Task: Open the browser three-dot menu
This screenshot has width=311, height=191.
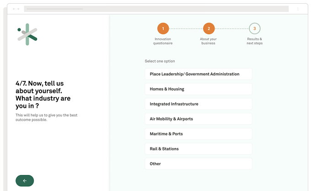Action: [x=298, y=9]
